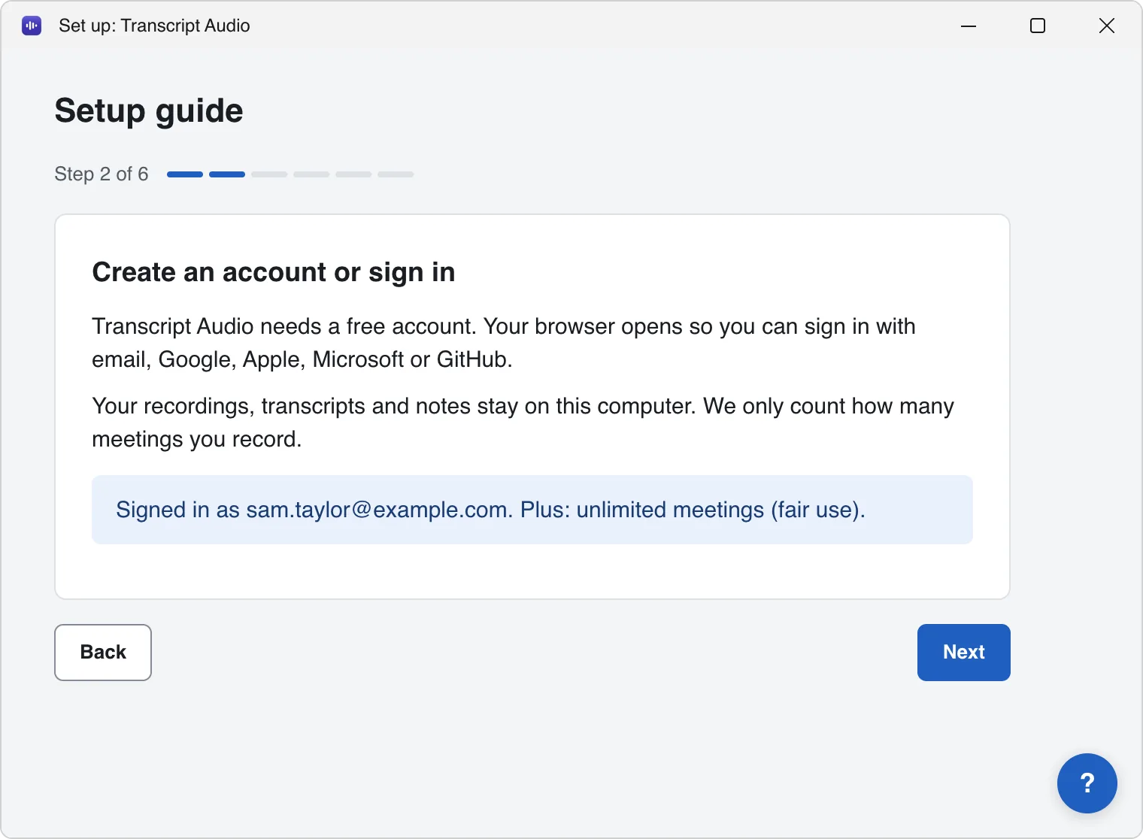Click the Transcript Audio app icon
1143x839 pixels.
point(32,26)
